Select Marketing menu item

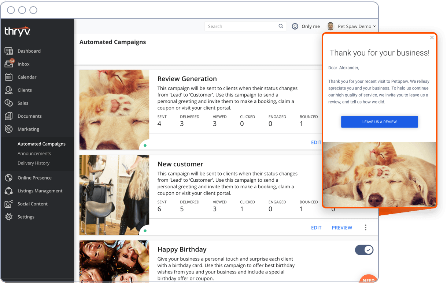28,129
